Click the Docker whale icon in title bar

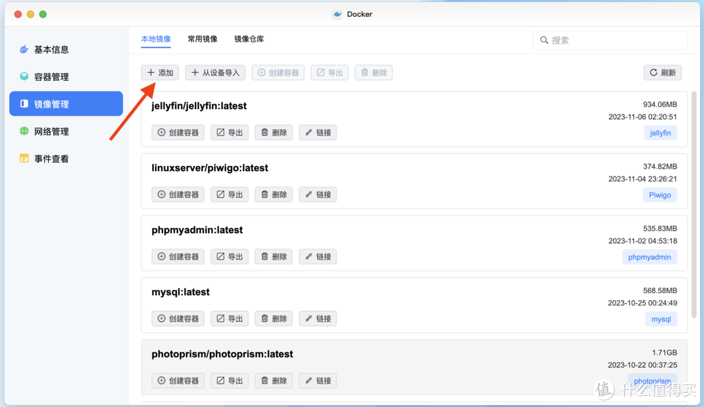[x=338, y=14]
